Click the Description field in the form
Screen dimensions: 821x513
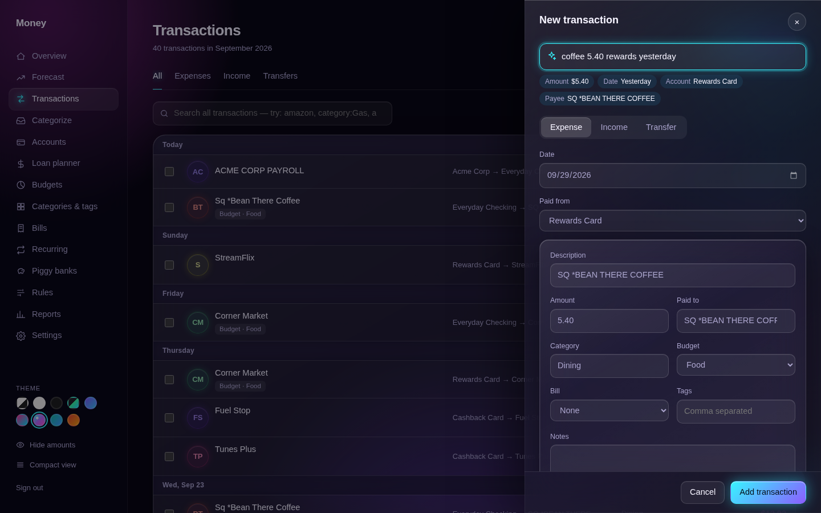tap(673, 275)
